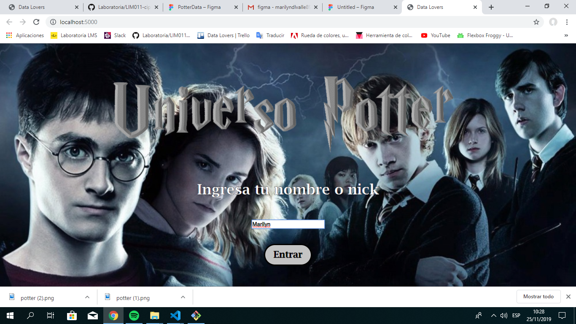This screenshot has width=576, height=324.
Task: Close the PotterData – Figma tab
Action: click(x=236, y=7)
